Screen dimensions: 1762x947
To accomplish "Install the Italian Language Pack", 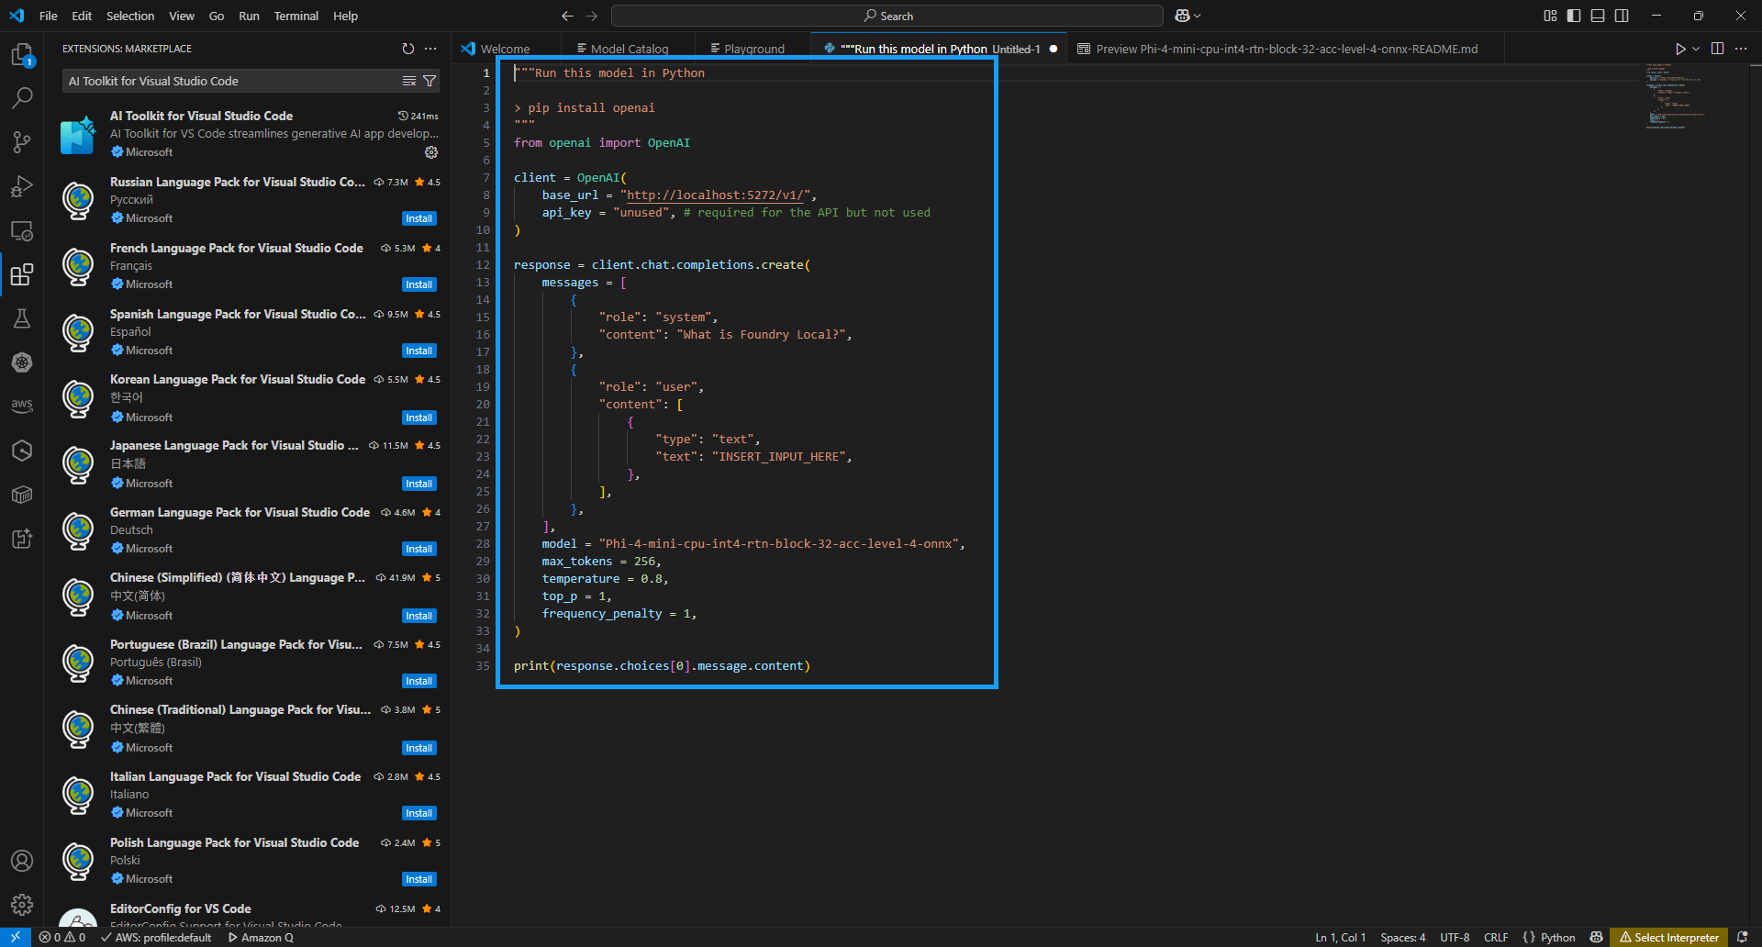I will click(x=419, y=813).
